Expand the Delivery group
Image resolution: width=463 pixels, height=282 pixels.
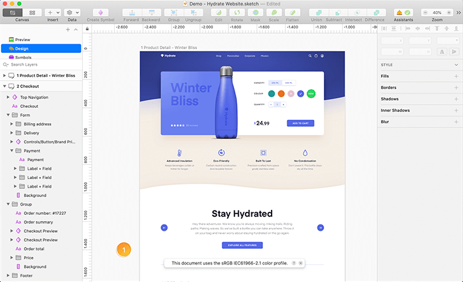pyautogui.click(x=12, y=133)
